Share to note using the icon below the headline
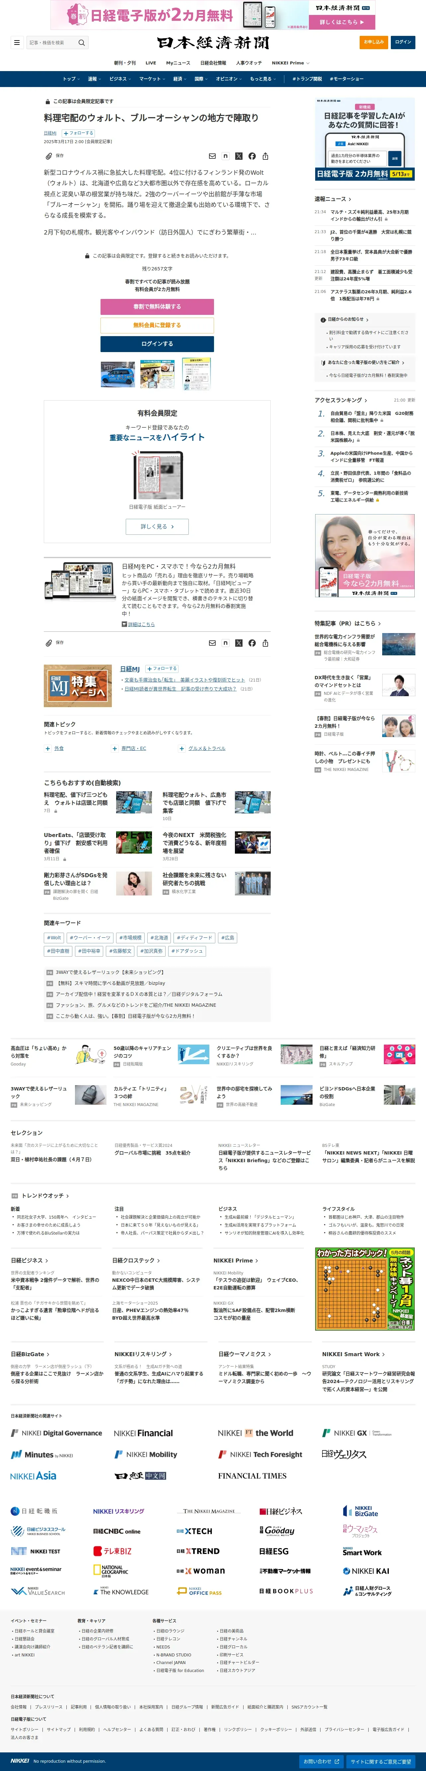The height and width of the screenshot is (1771, 426). (x=225, y=156)
